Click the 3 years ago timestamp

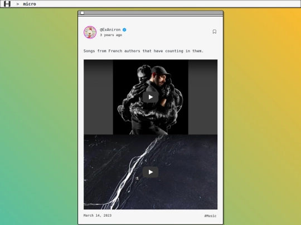click(x=111, y=35)
